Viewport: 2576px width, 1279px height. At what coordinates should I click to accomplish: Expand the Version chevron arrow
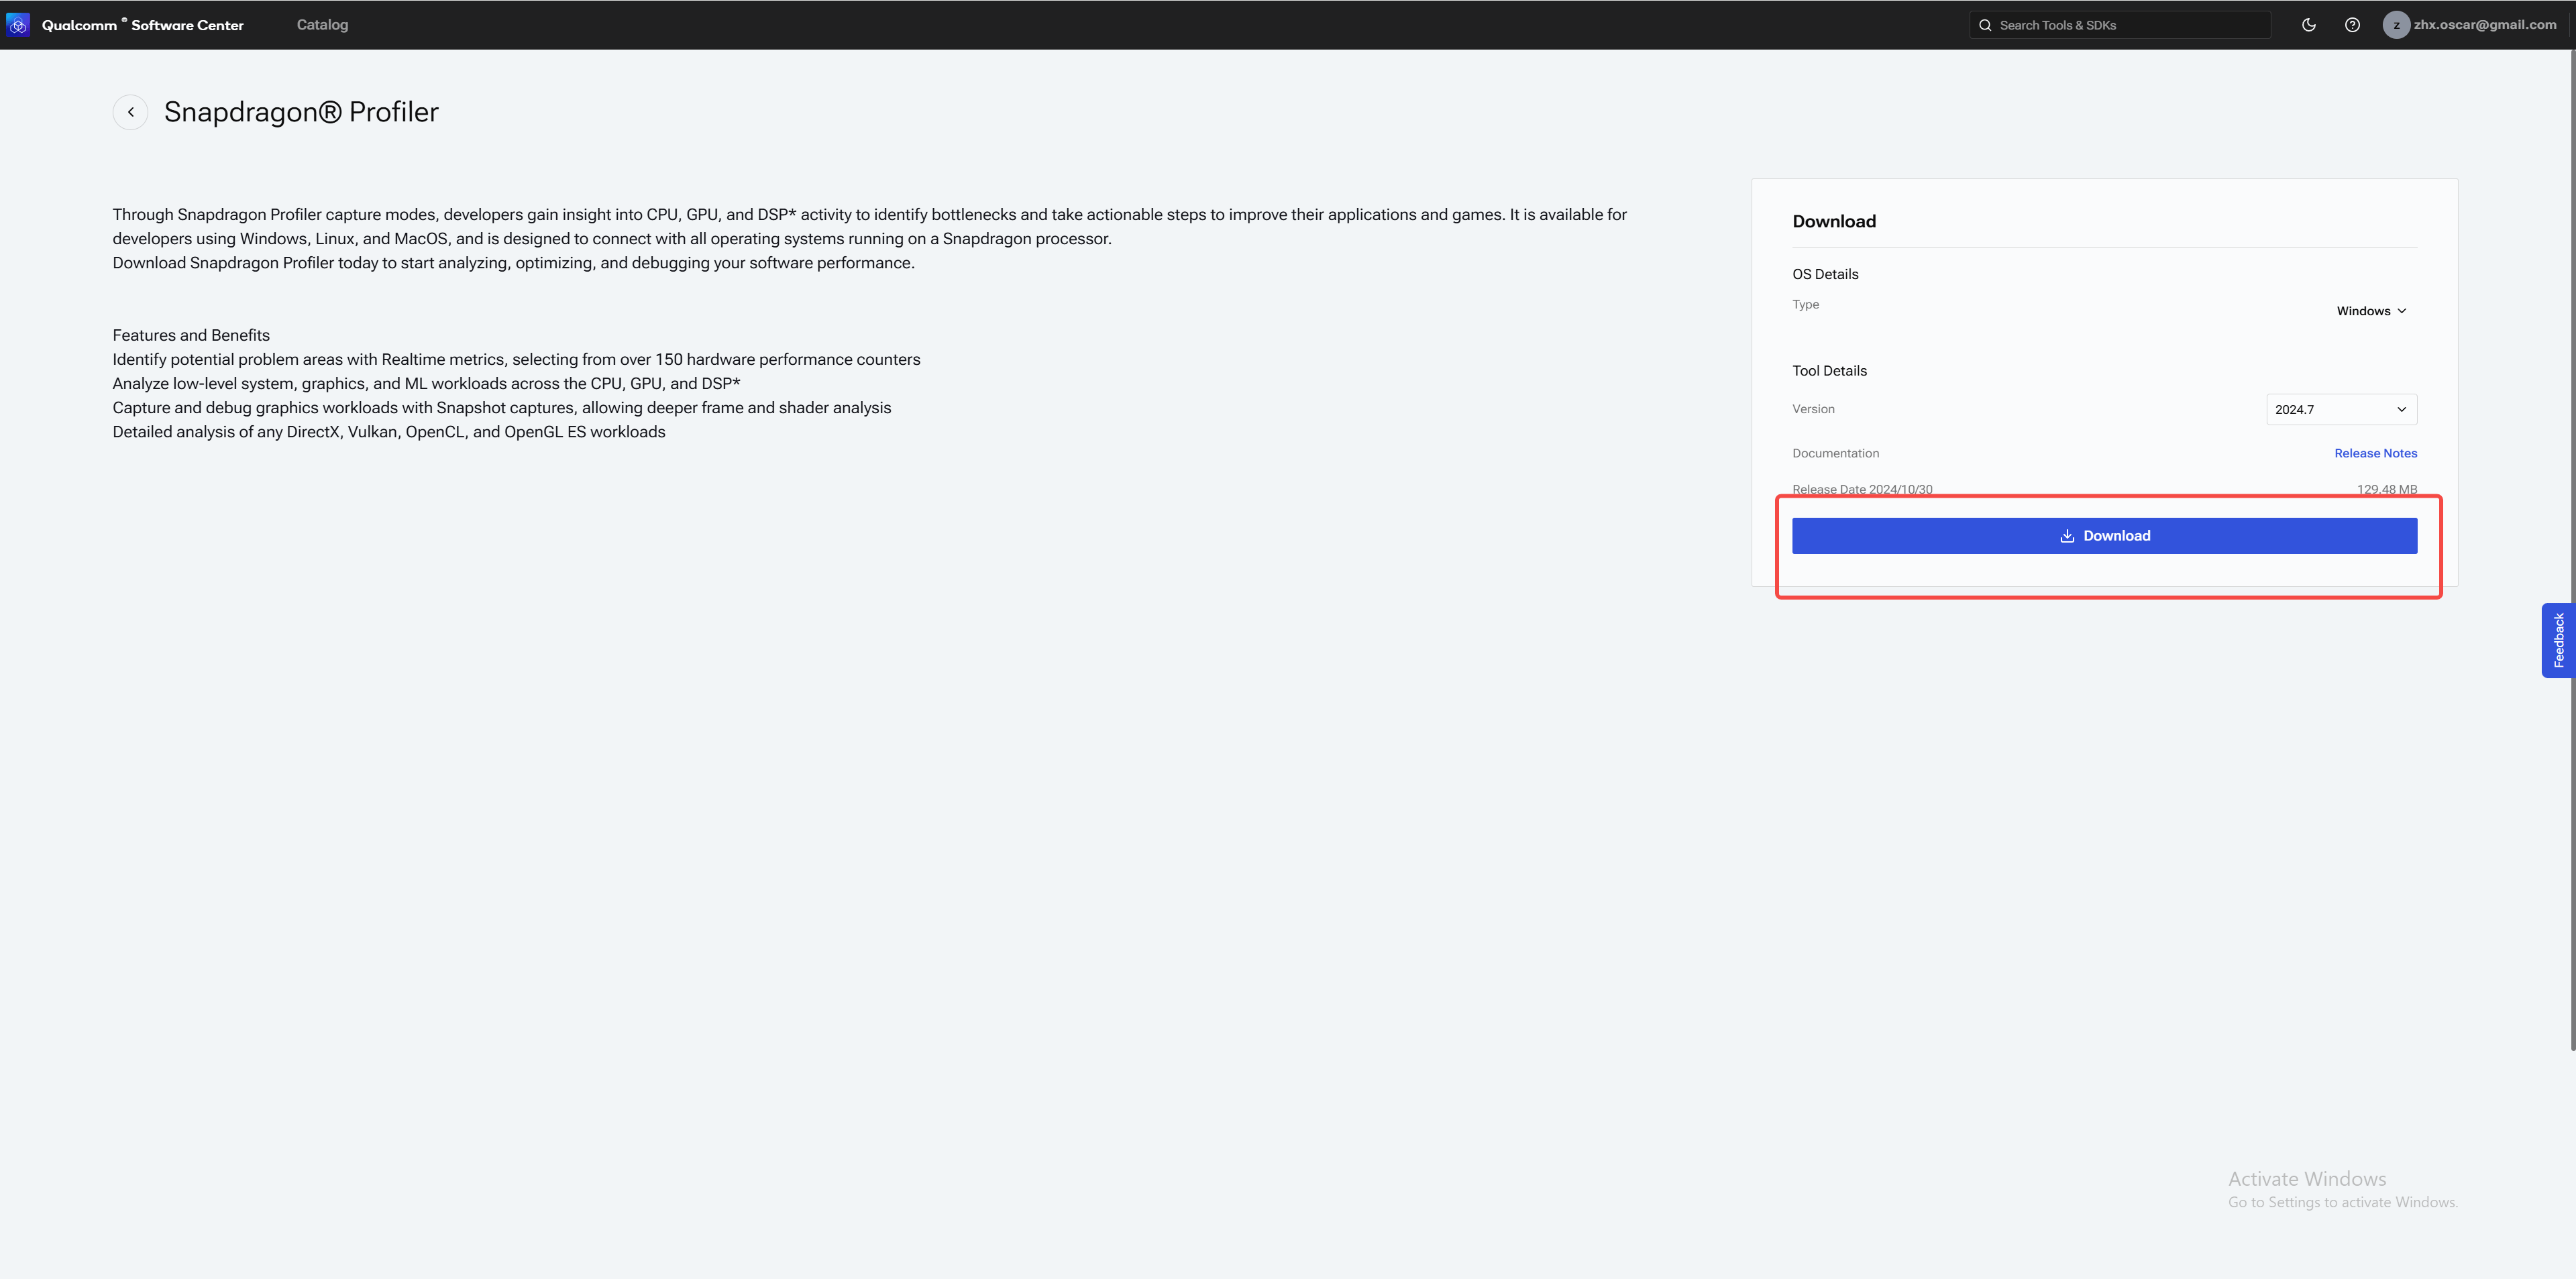pyautogui.click(x=2401, y=409)
